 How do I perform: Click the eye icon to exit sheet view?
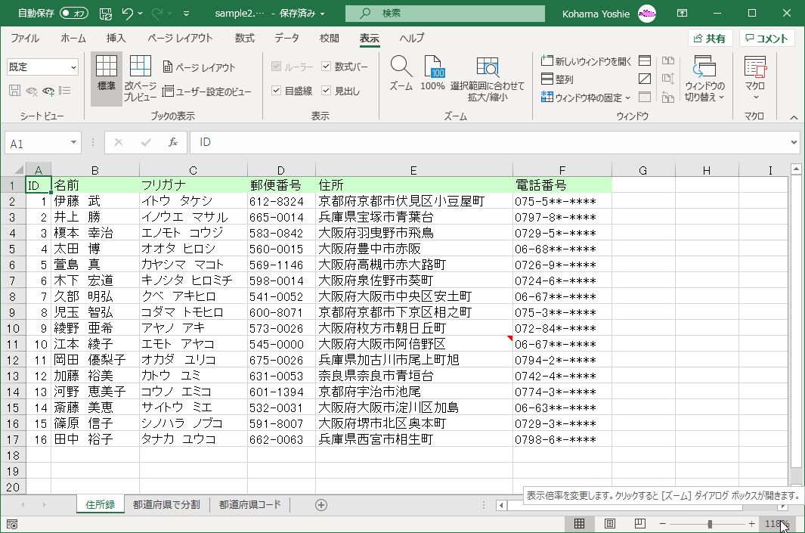(32, 91)
